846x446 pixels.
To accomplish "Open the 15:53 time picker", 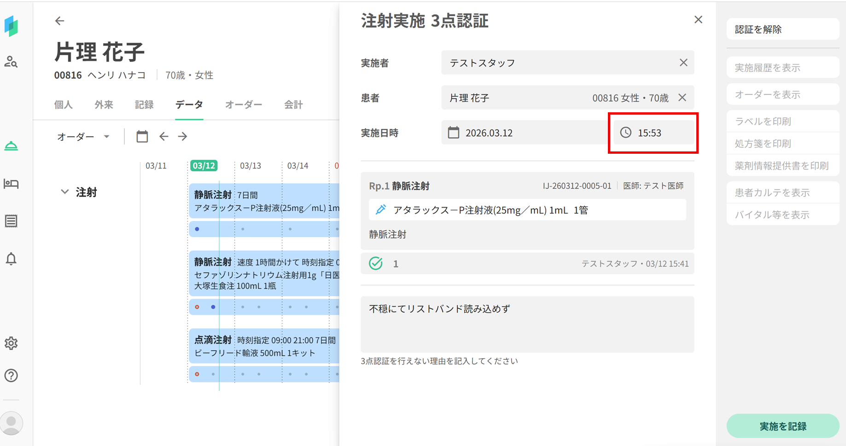I will (653, 133).
